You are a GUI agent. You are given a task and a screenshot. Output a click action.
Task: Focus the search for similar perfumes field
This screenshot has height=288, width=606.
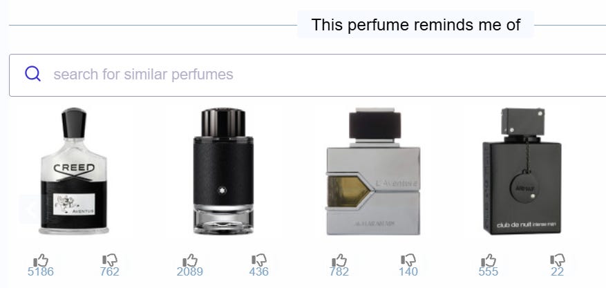coord(307,75)
